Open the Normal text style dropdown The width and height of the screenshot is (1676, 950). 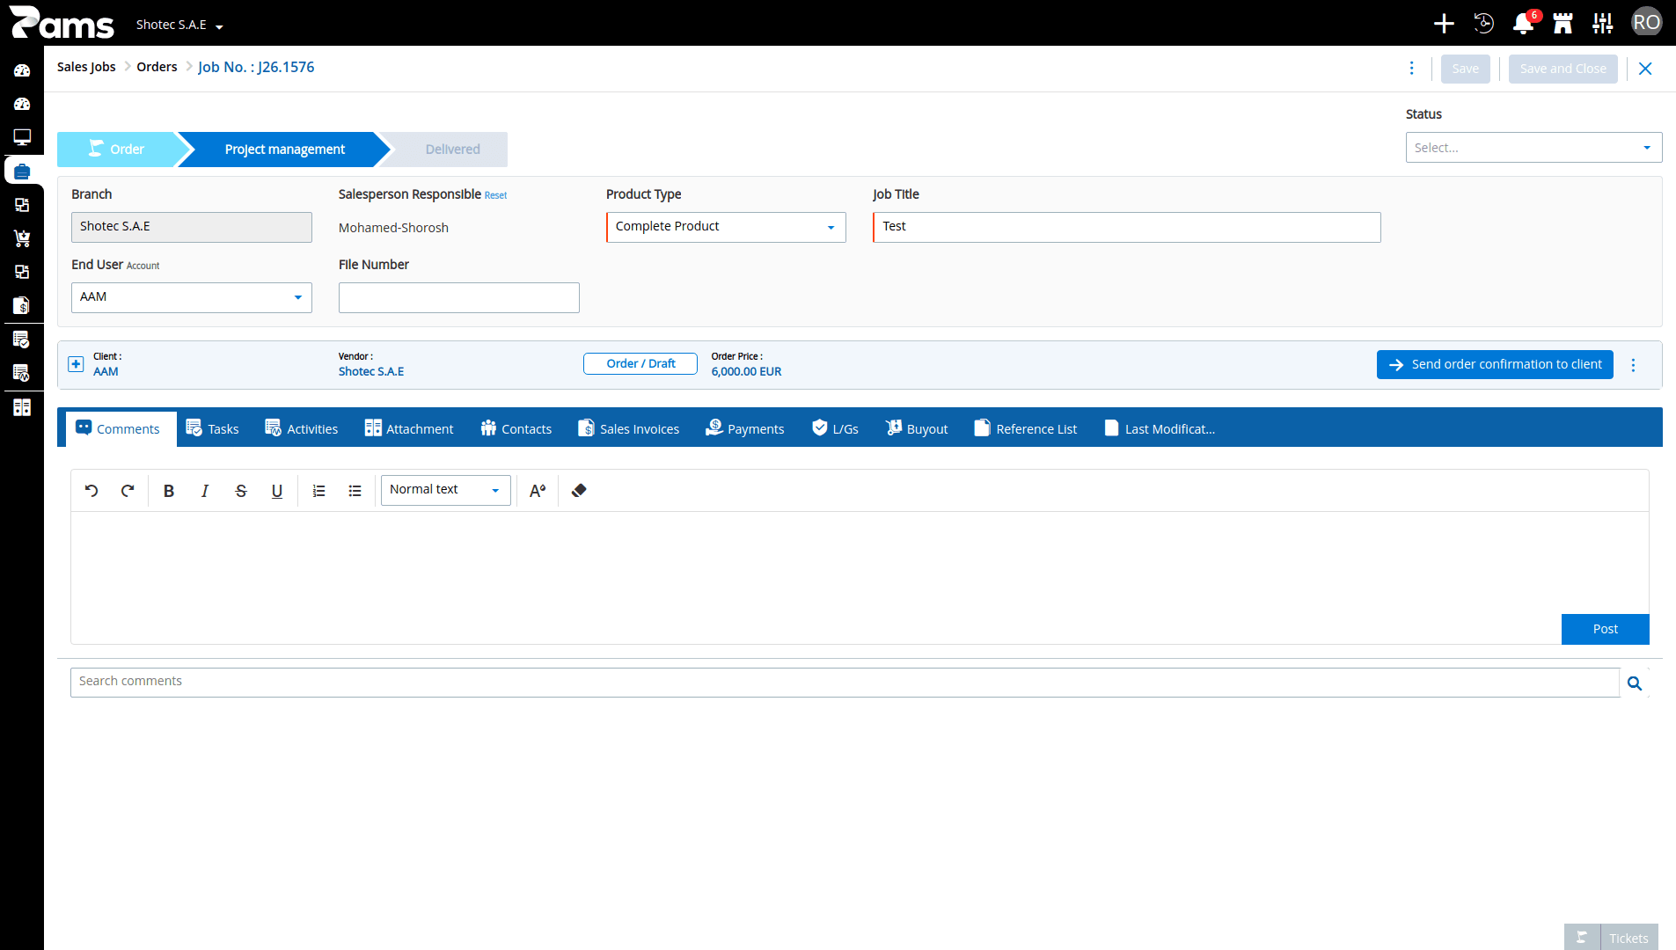coord(445,490)
